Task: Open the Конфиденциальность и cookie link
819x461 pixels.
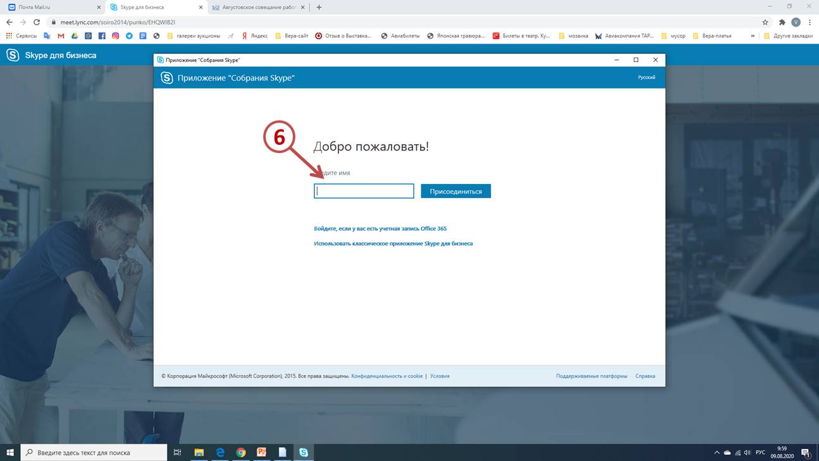Action: pos(387,376)
